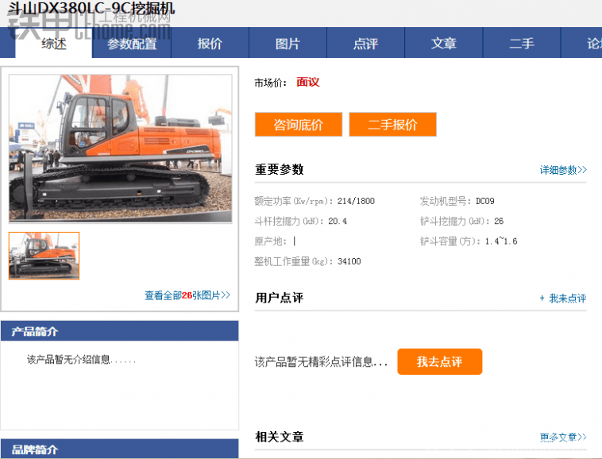Click the 铲斗容量 value 1.4~1.6
The image size is (602, 459).
[501, 241]
